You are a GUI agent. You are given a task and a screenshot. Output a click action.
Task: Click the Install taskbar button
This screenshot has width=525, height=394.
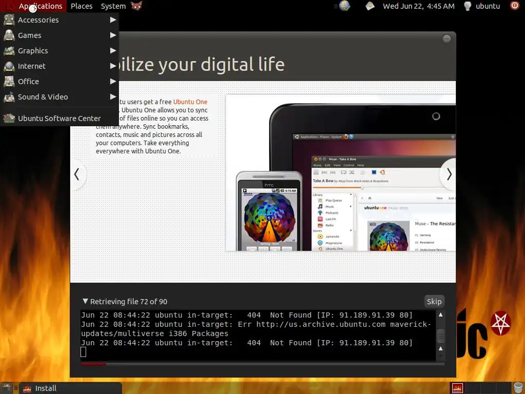coord(71,388)
